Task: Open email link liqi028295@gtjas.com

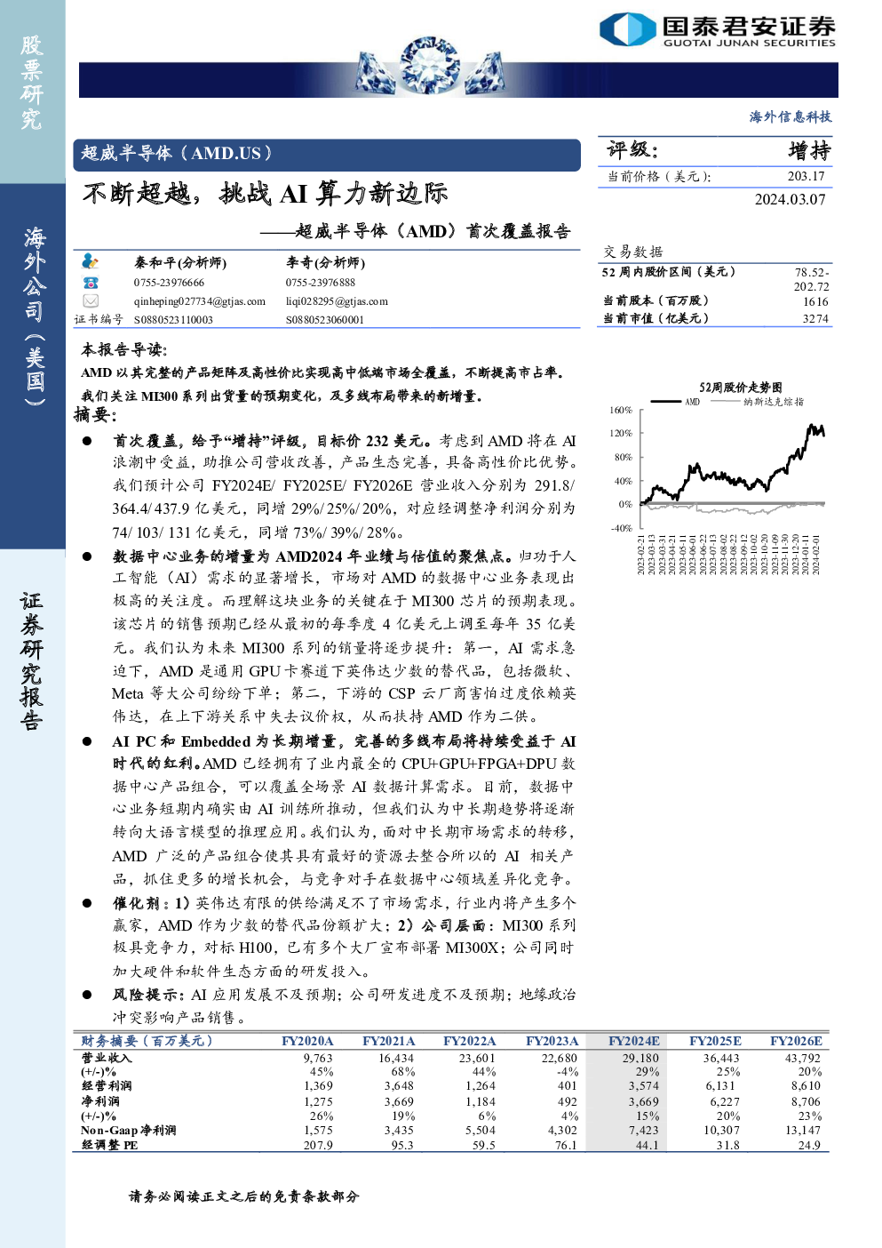Action: 337,301
